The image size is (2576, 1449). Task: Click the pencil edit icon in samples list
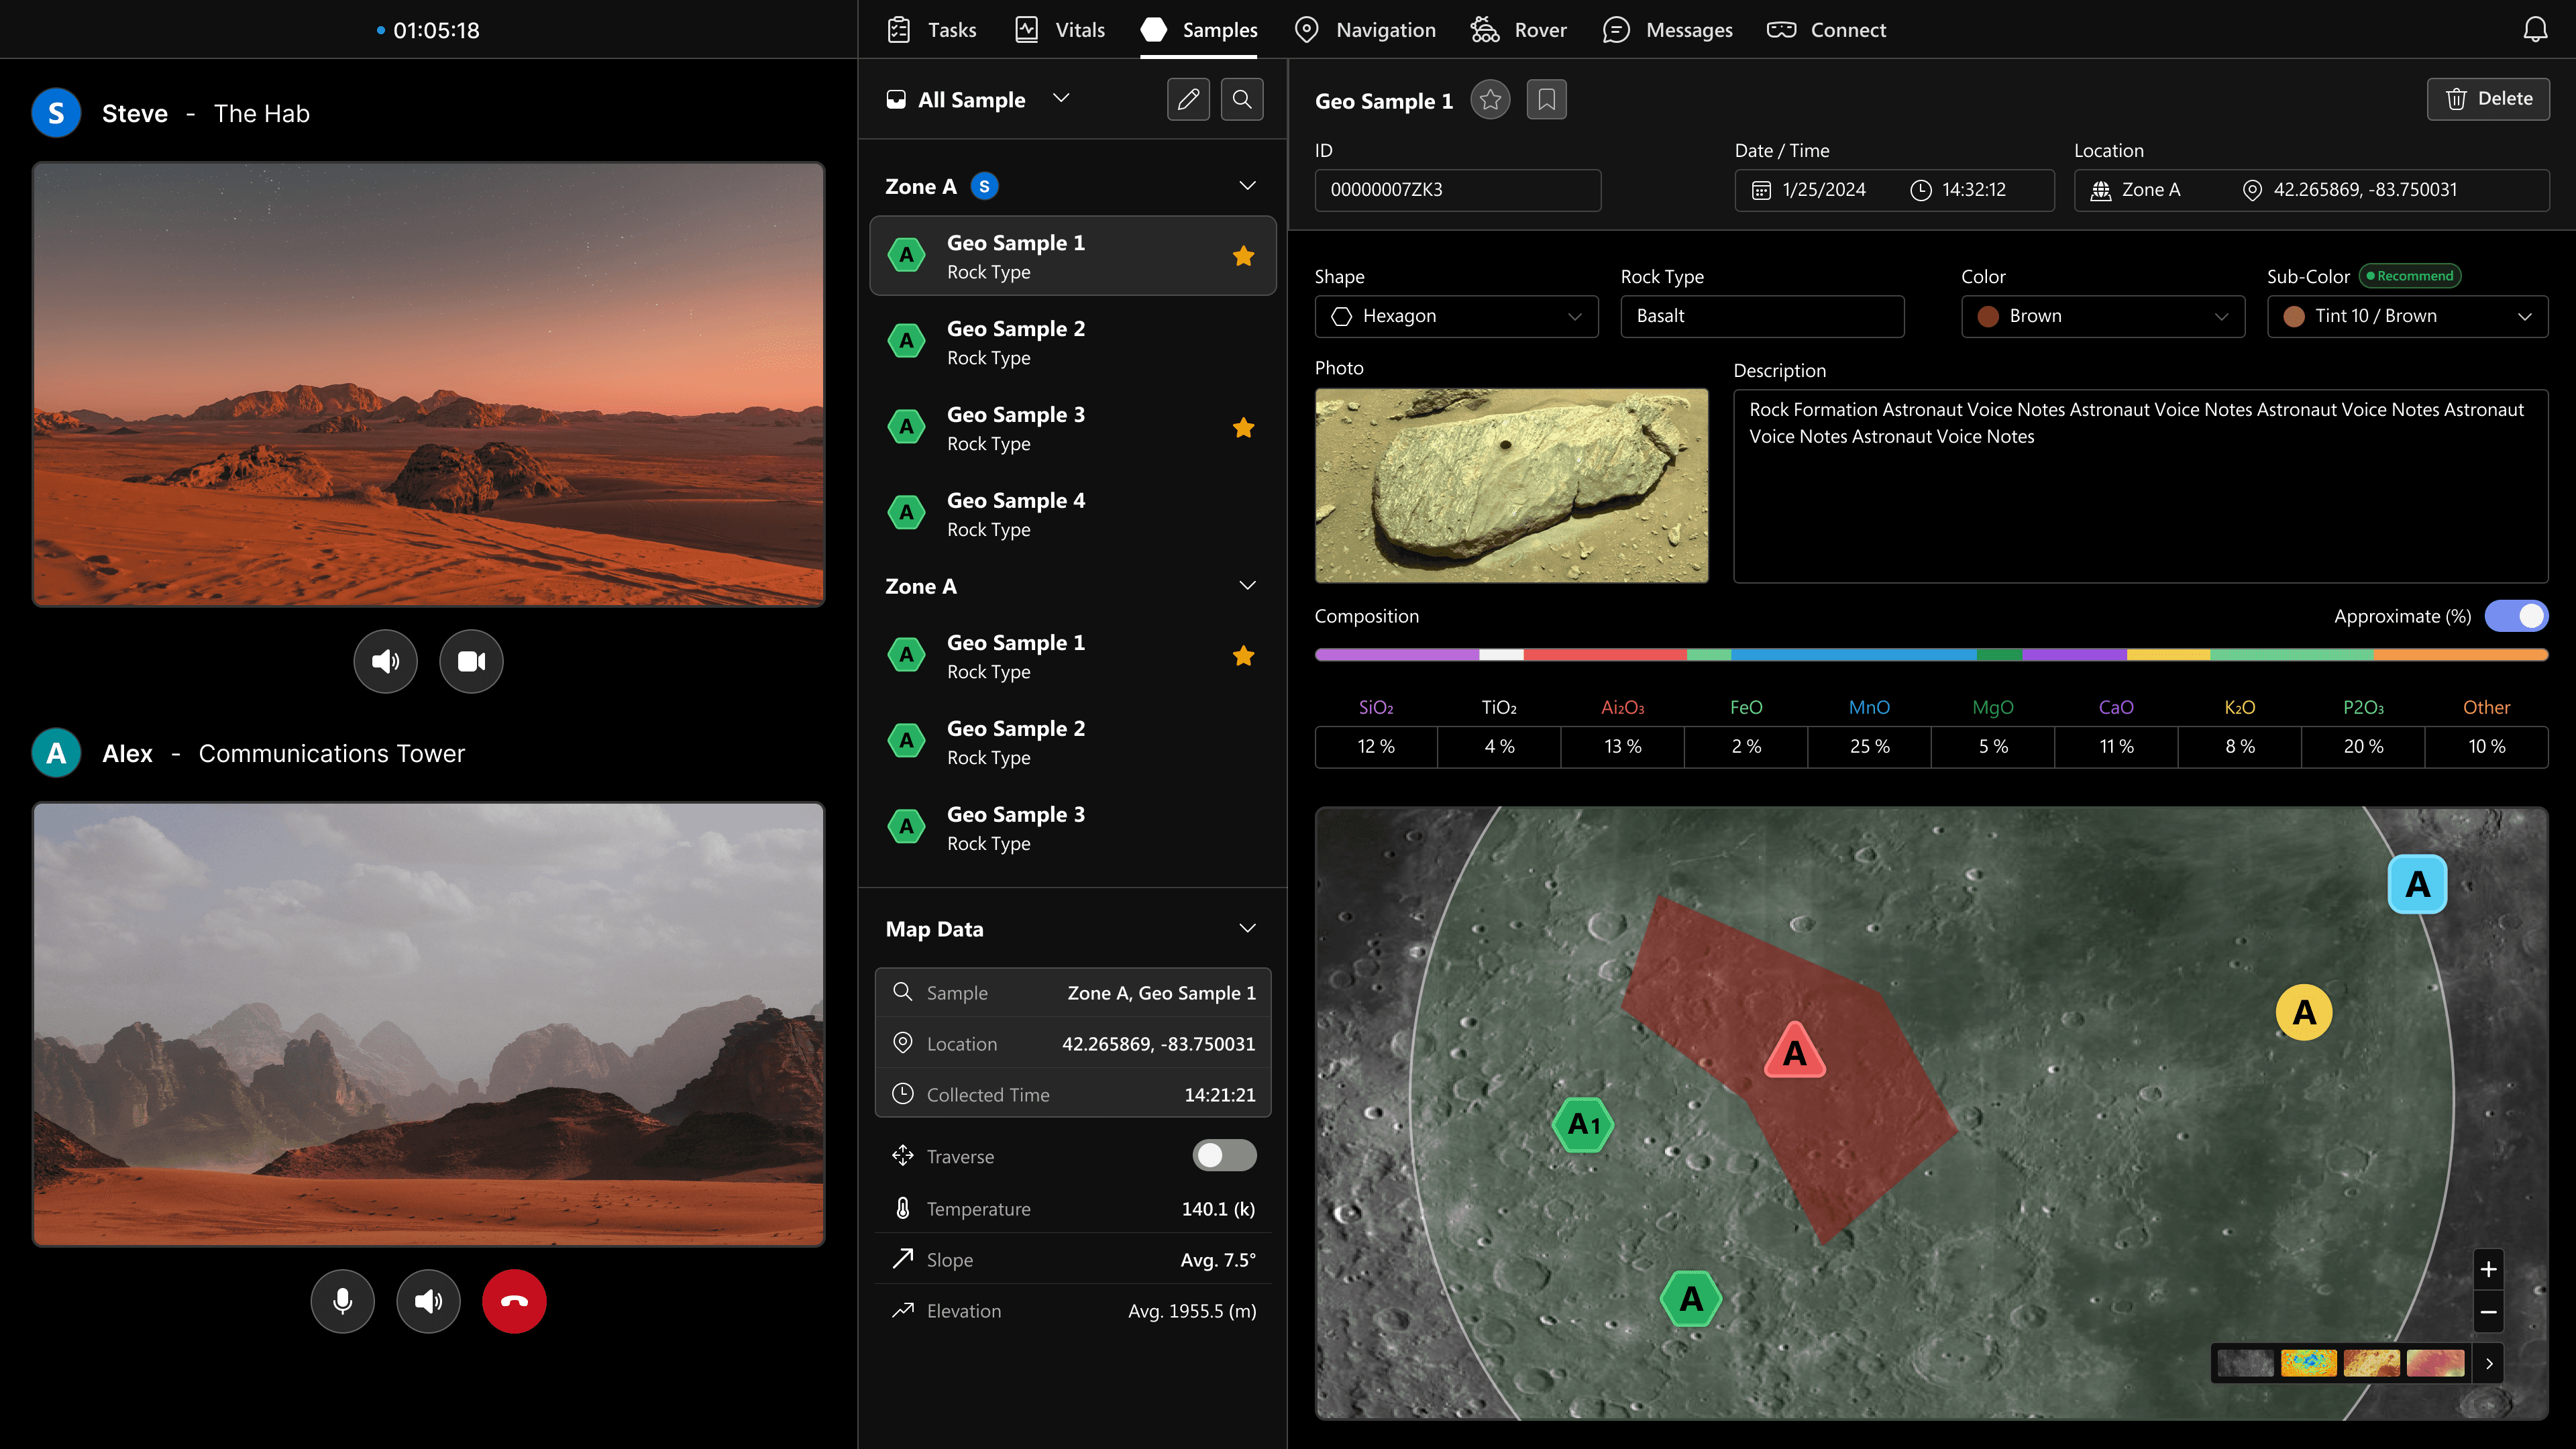click(1188, 99)
